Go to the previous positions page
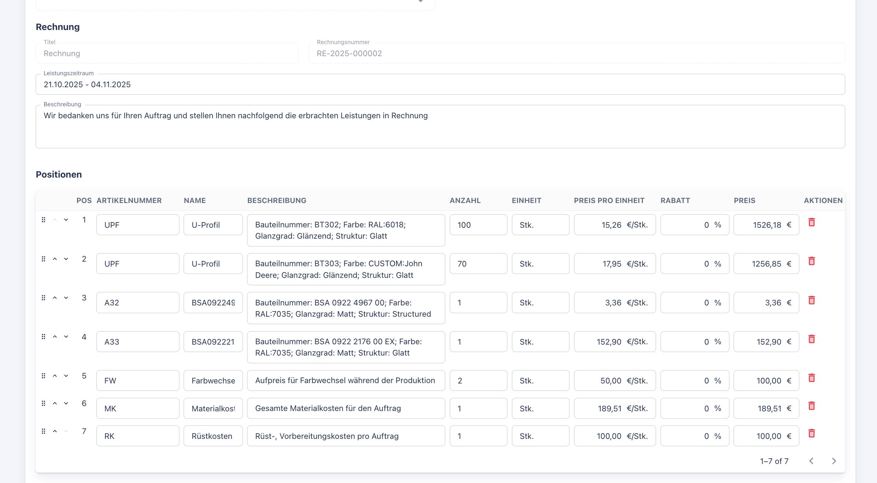 pos(811,461)
